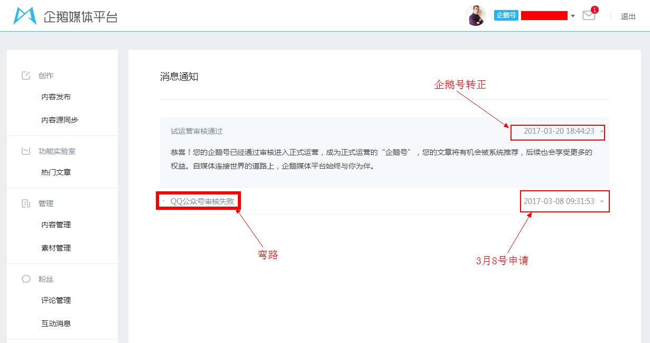Click the 退出 logout link

click(627, 16)
